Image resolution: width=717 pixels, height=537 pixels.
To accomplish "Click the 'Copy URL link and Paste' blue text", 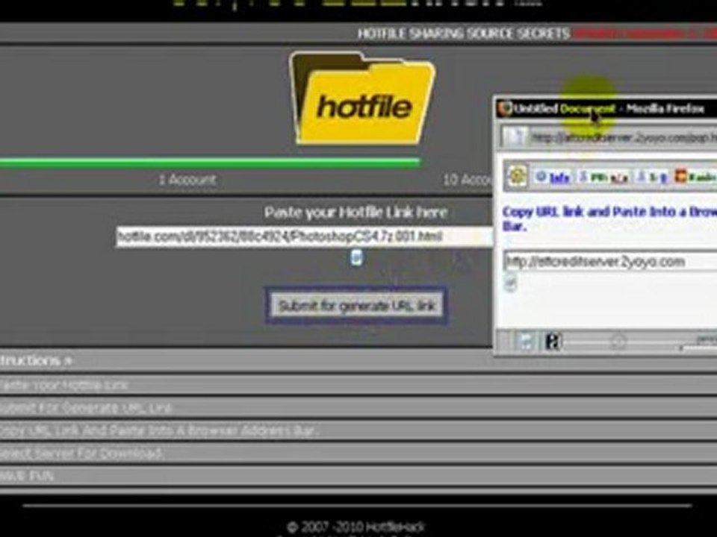I will pos(609,219).
